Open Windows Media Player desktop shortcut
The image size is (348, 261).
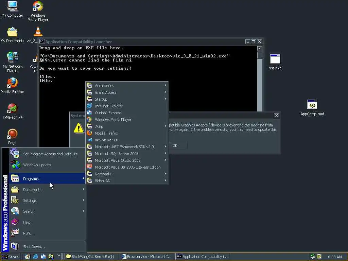pos(38,11)
